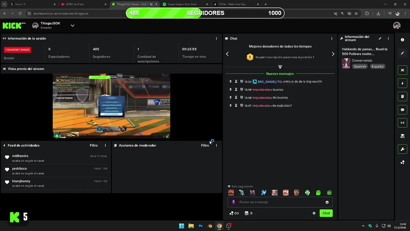Click the speech bubble icon in right sidebar
The width and height of the screenshot is (410, 231).
pos(403,110)
